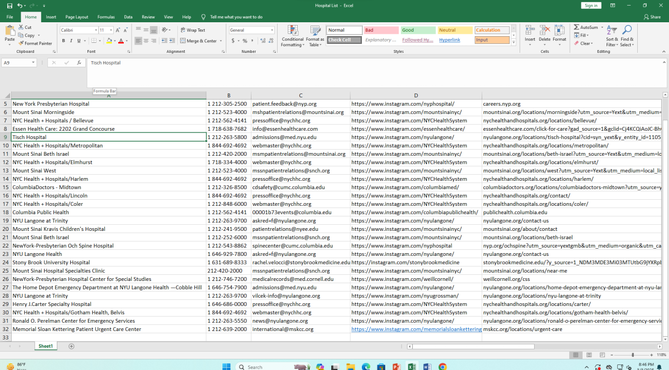Click the Center text alignment icon
This screenshot has width=669, height=370.
[146, 41]
